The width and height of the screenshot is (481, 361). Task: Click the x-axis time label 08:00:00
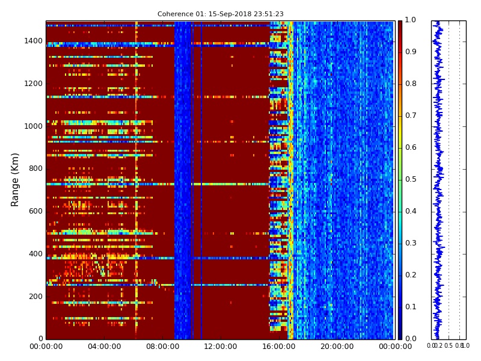162,347
